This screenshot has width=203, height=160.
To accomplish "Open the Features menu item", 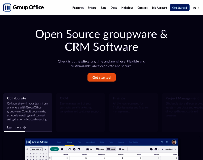I will 78,8.
